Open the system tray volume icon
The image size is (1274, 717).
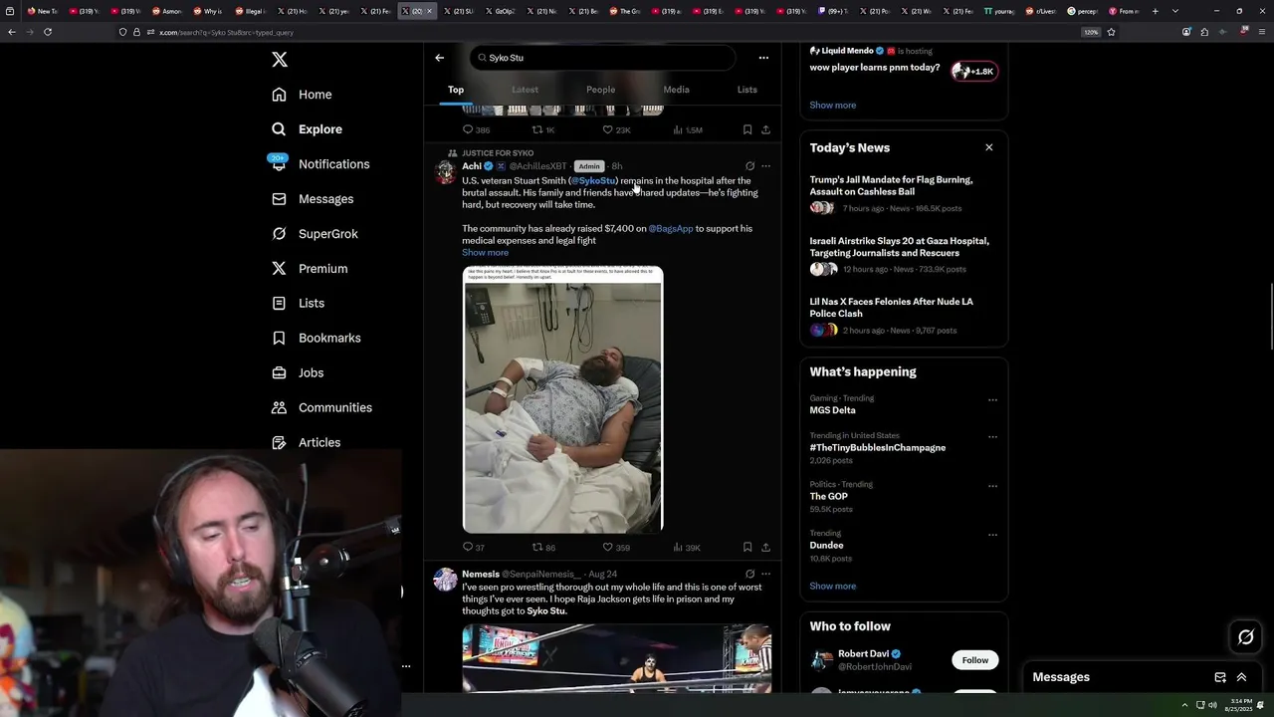tap(1212, 705)
